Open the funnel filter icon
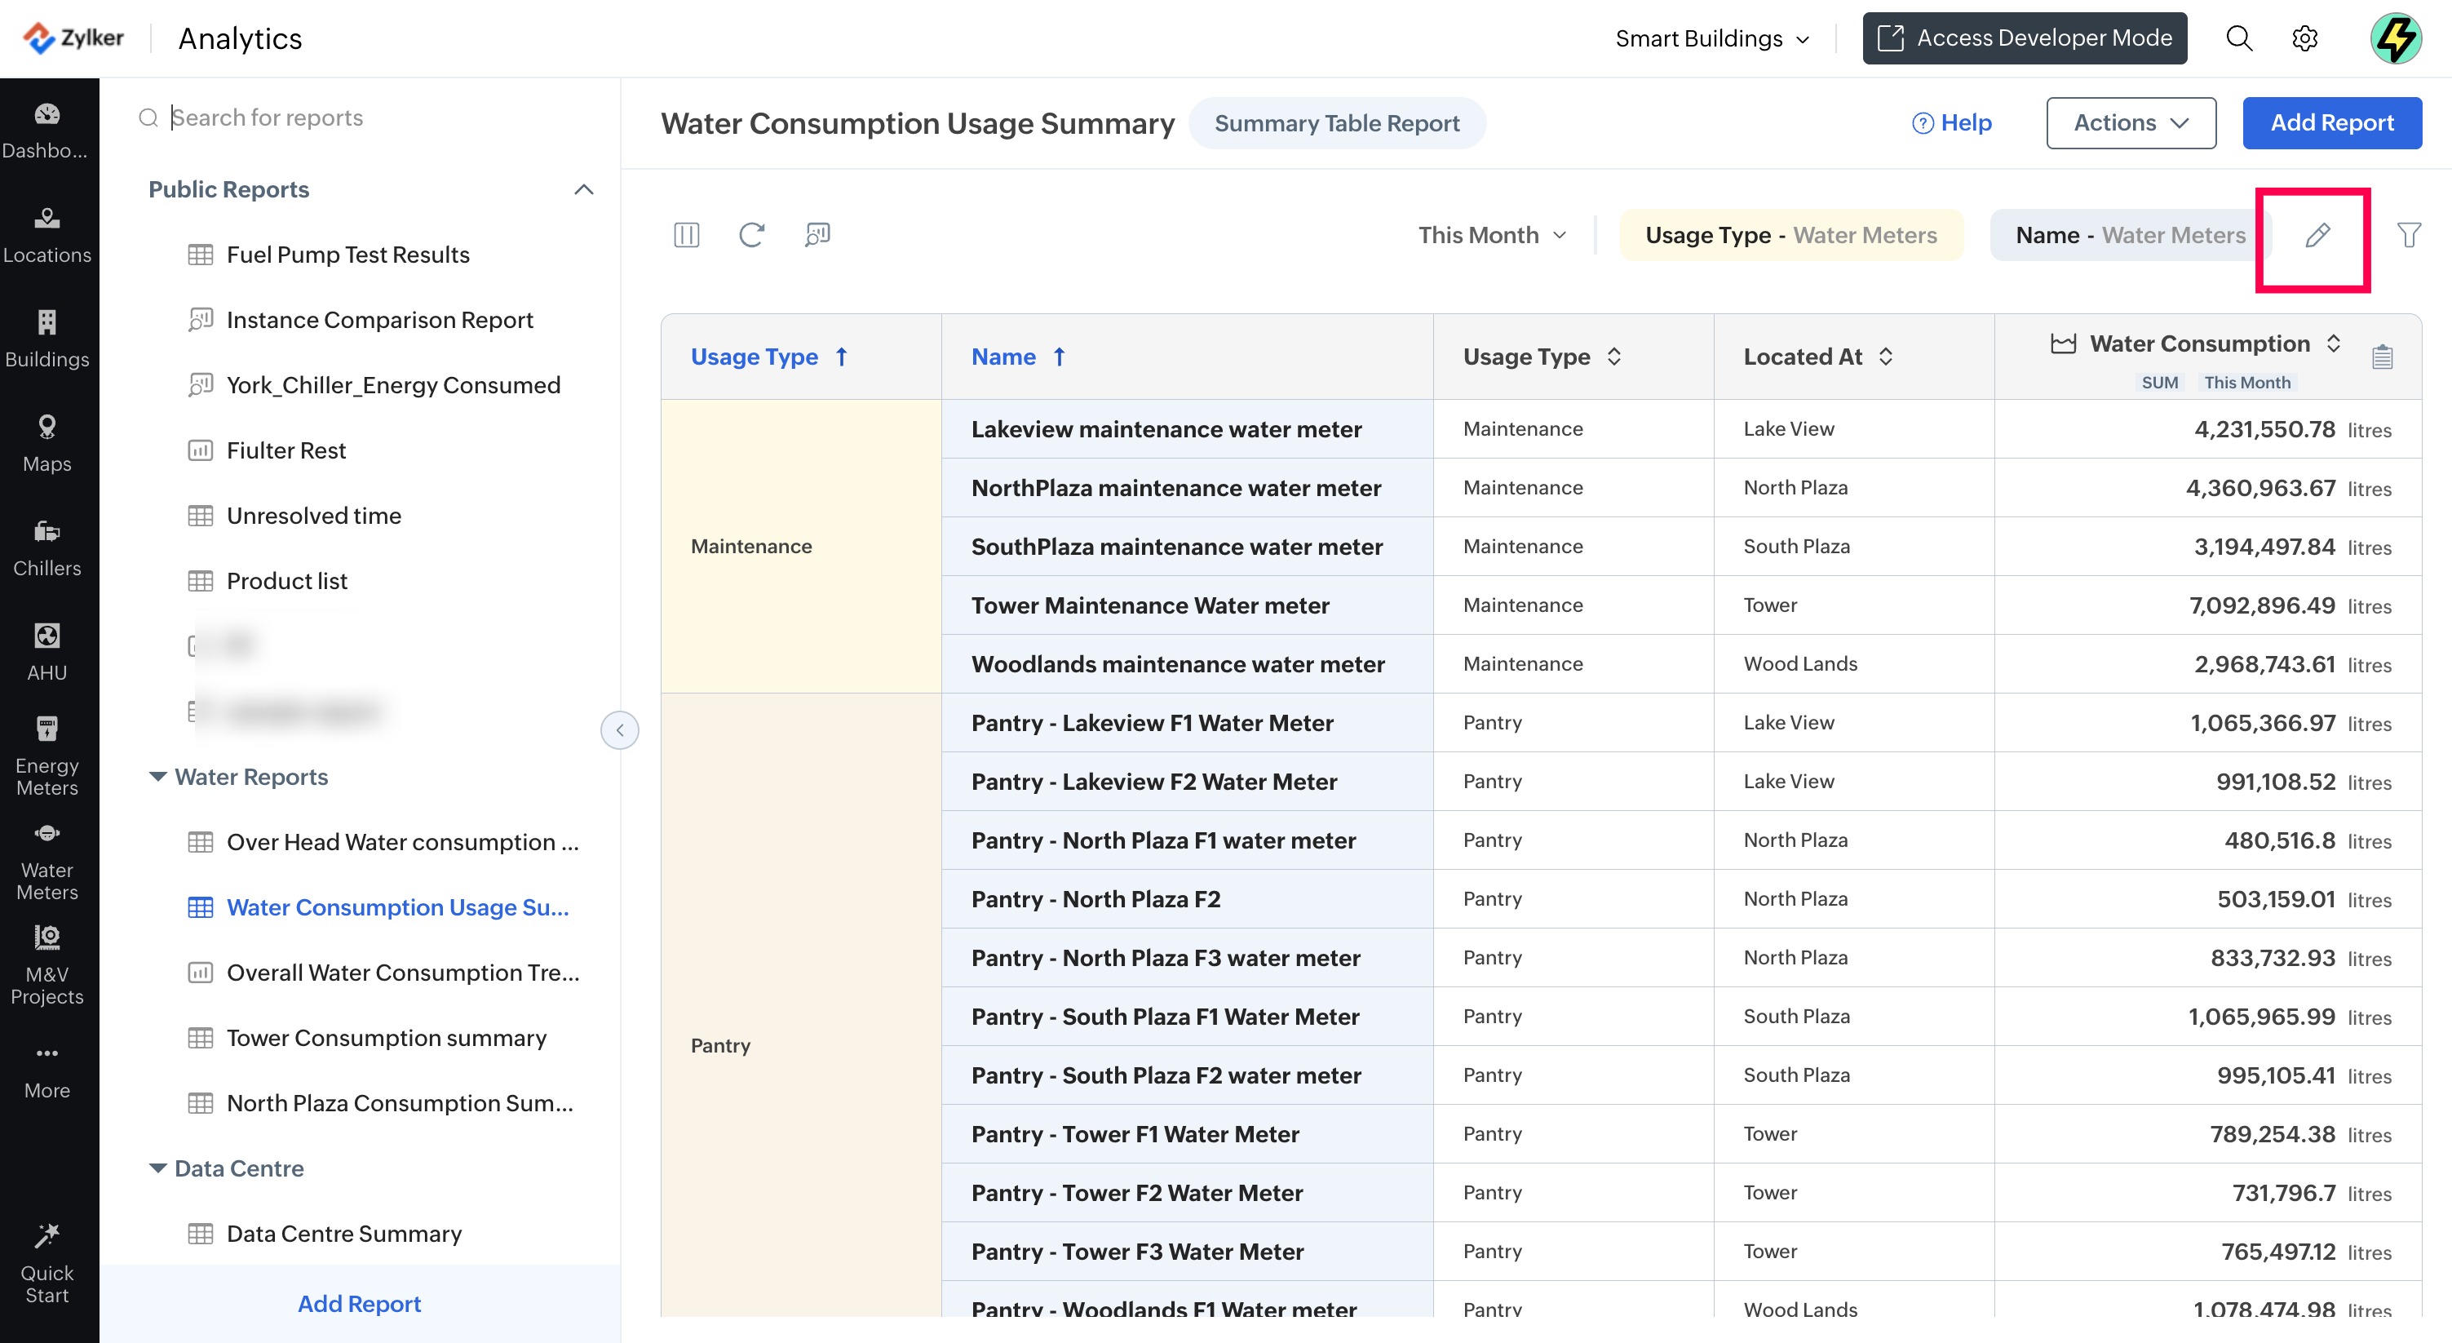2452x1343 pixels. (x=2408, y=235)
